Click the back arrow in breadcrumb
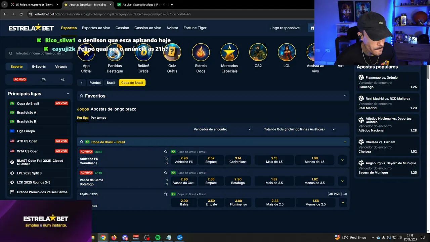The image size is (430, 242). [x=81, y=83]
